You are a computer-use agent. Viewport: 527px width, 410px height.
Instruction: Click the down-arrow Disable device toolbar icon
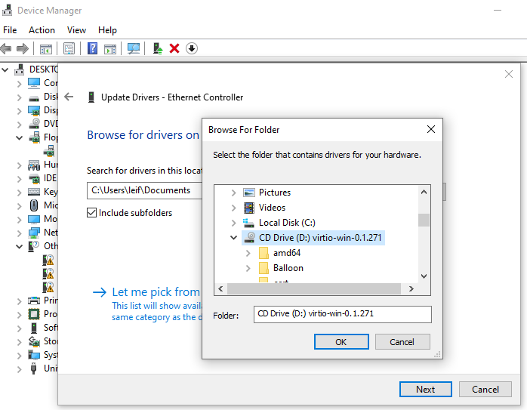pos(192,48)
